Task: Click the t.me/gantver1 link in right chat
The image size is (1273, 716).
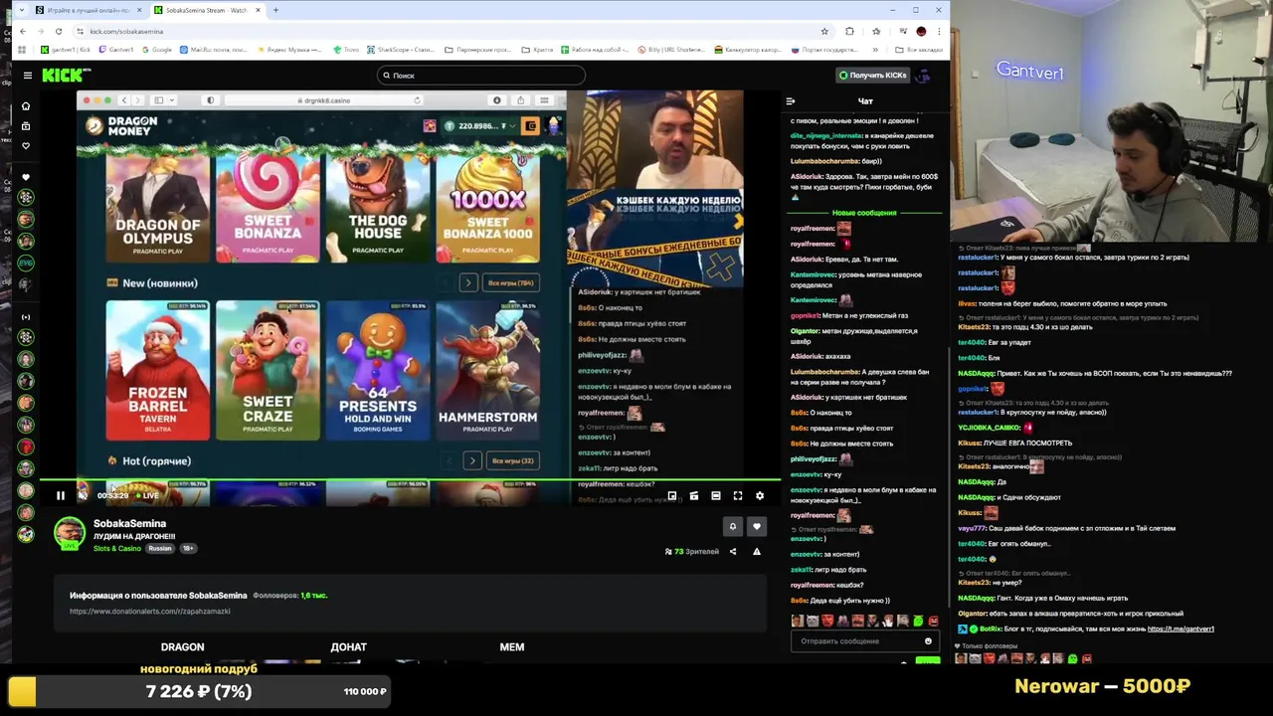Action: click(x=1181, y=628)
